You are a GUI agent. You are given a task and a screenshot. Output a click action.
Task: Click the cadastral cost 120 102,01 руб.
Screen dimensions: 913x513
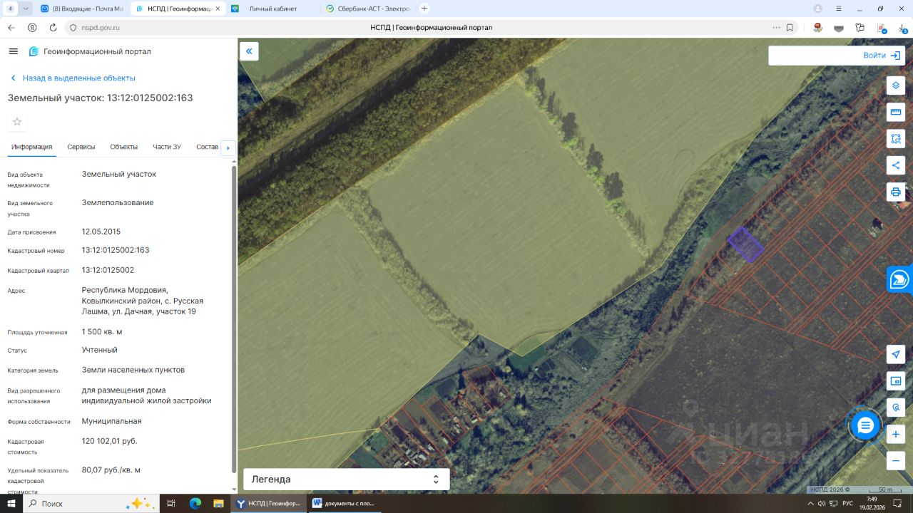click(110, 441)
